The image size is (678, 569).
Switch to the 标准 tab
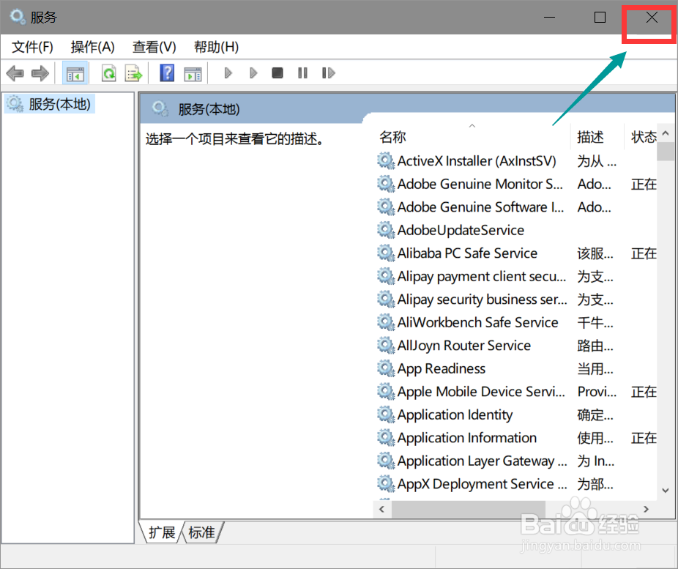[202, 532]
